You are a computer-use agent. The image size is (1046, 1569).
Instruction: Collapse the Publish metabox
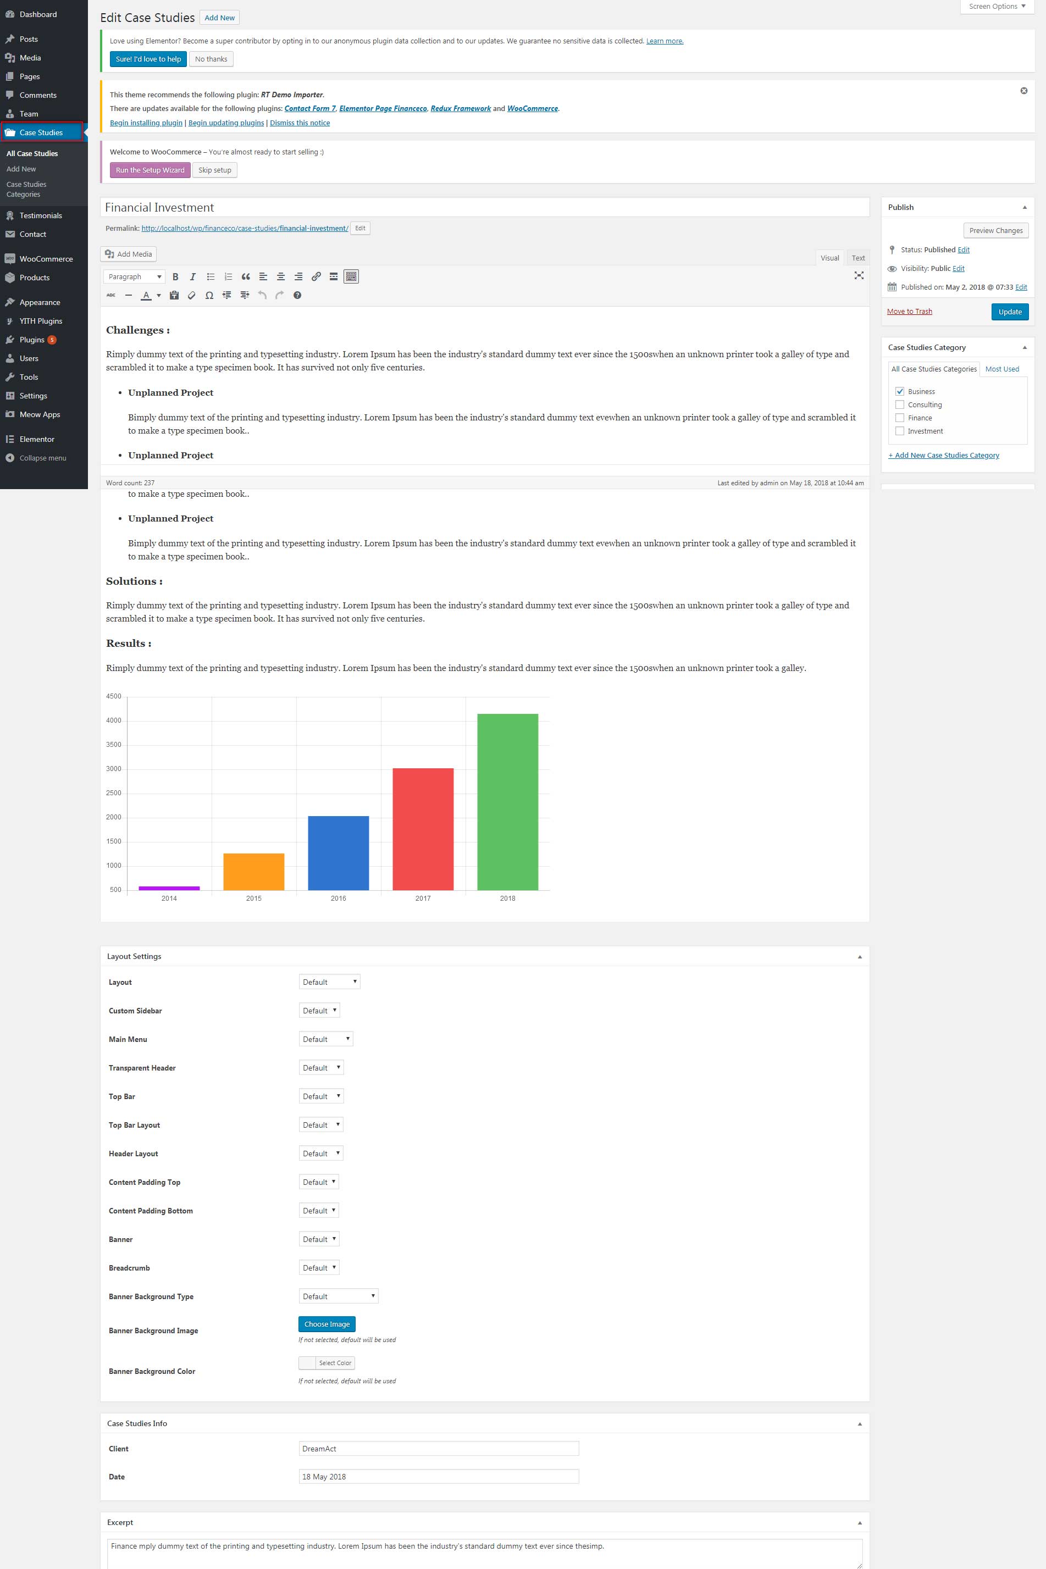click(x=1025, y=207)
